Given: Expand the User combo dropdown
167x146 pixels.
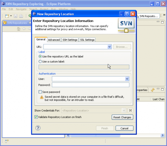Looking at the screenshot, I should point(127,79).
